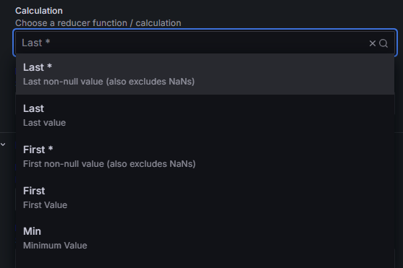Choose the "Min" calculation option
Viewport: 403px width, 268px height.
[205, 238]
